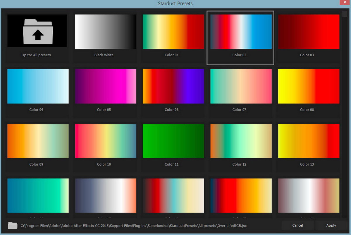The width and height of the screenshot is (351, 235).
Task: Select the mauve-white-tan preset below Color 13
Action: click(309, 196)
